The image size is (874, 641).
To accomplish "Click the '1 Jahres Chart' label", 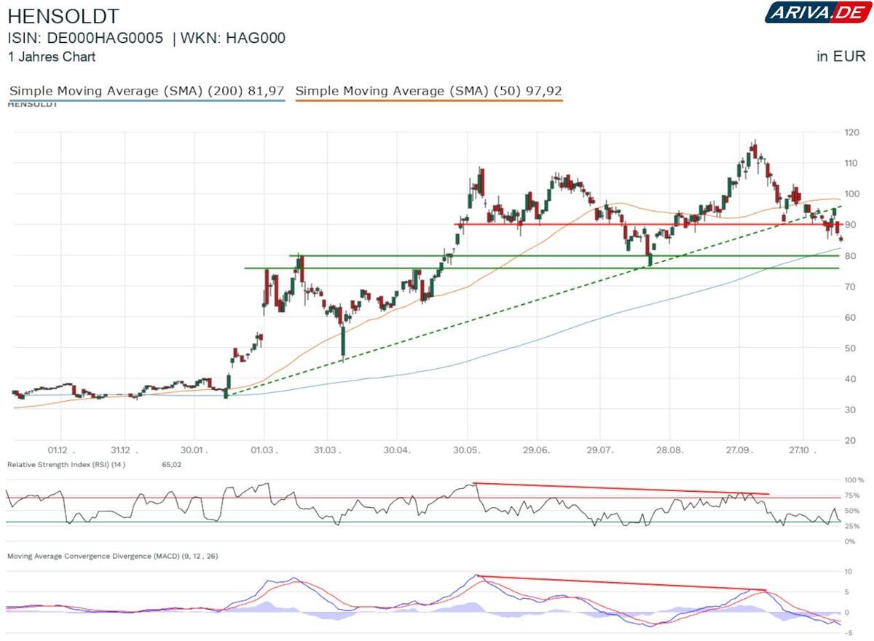I will [x=52, y=57].
